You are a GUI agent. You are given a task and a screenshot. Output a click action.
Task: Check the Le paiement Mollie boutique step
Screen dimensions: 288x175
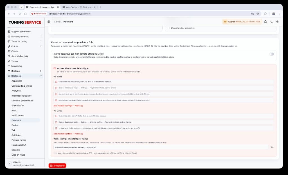pyautogui.click(x=56, y=128)
